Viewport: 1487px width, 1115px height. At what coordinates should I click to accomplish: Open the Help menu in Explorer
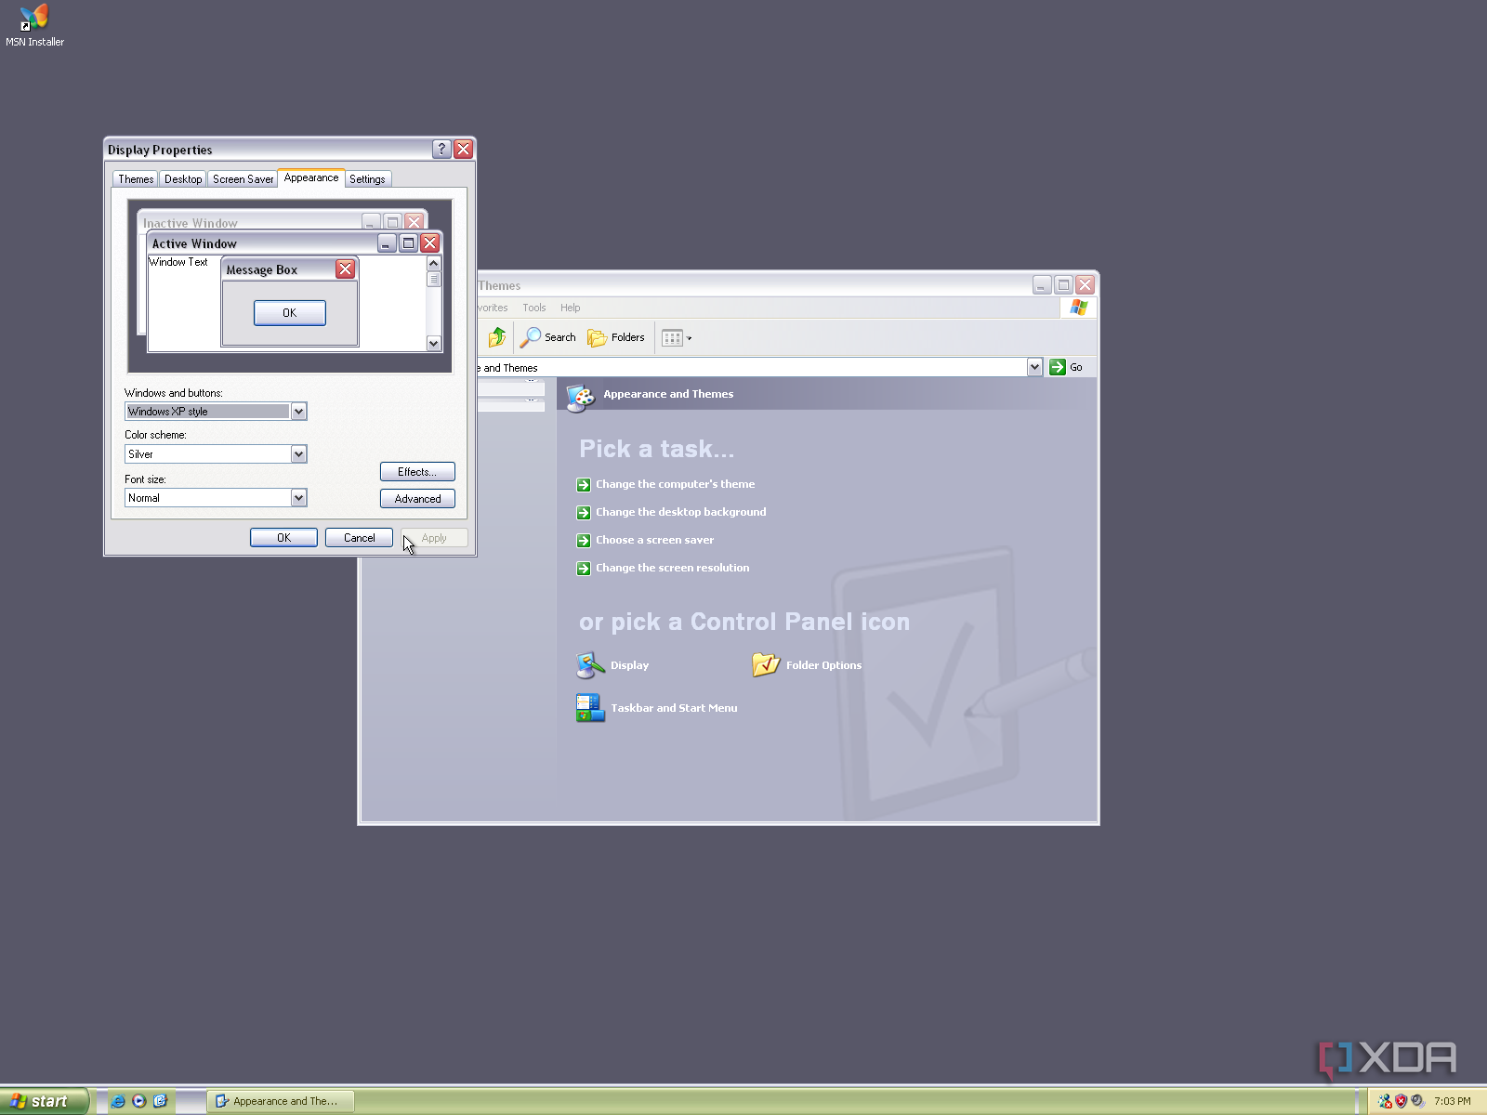tap(570, 308)
